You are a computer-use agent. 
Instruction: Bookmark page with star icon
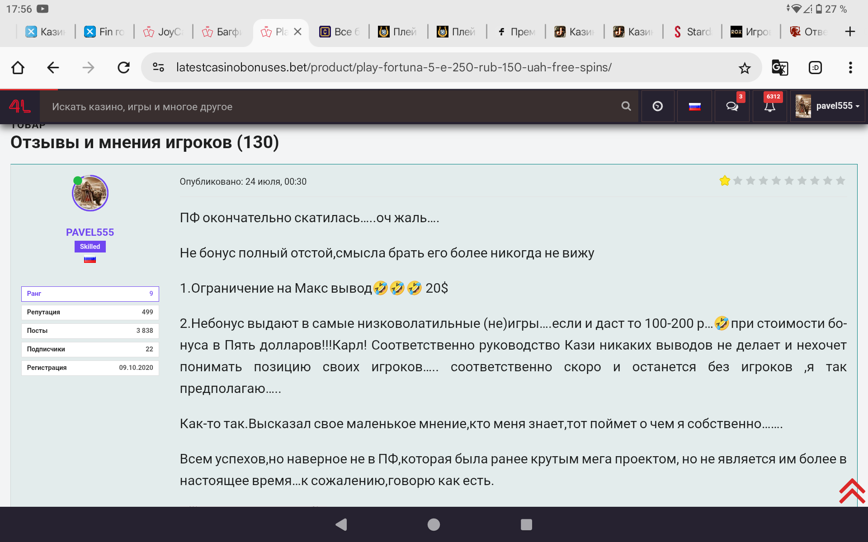744,68
